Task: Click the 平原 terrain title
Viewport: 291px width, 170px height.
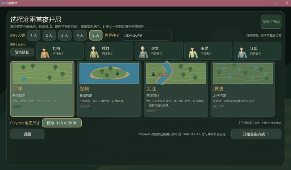Action: (x=18, y=89)
